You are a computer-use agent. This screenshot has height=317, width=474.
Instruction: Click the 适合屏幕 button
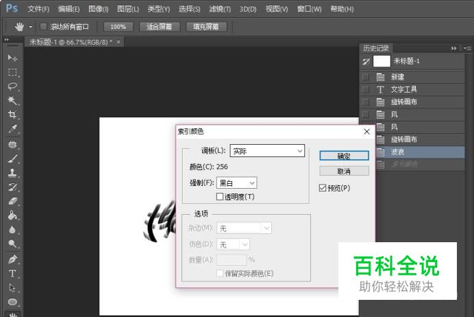(160, 27)
